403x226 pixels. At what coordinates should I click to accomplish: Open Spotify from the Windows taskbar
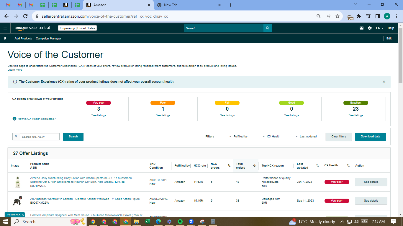pyautogui.click(x=180, y=222)
